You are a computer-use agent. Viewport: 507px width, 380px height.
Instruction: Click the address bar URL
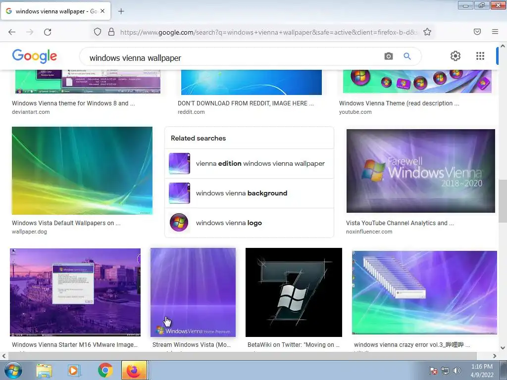tap(269, 32)
